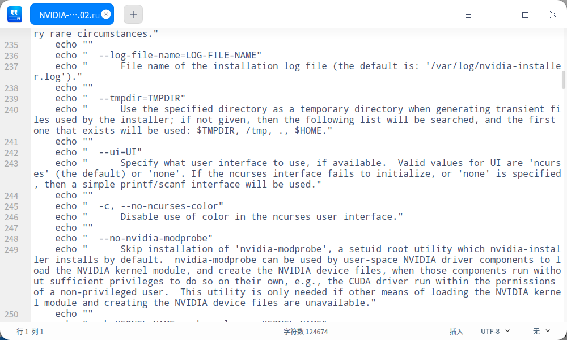Open the UTF-8 encoding dropdown
Screen dimensions: 567x340
pos(495,331)
